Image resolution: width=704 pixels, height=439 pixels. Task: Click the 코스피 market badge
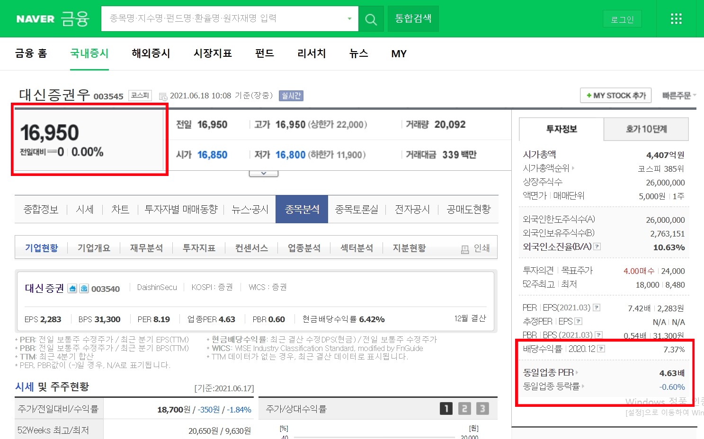click(140, 96)
